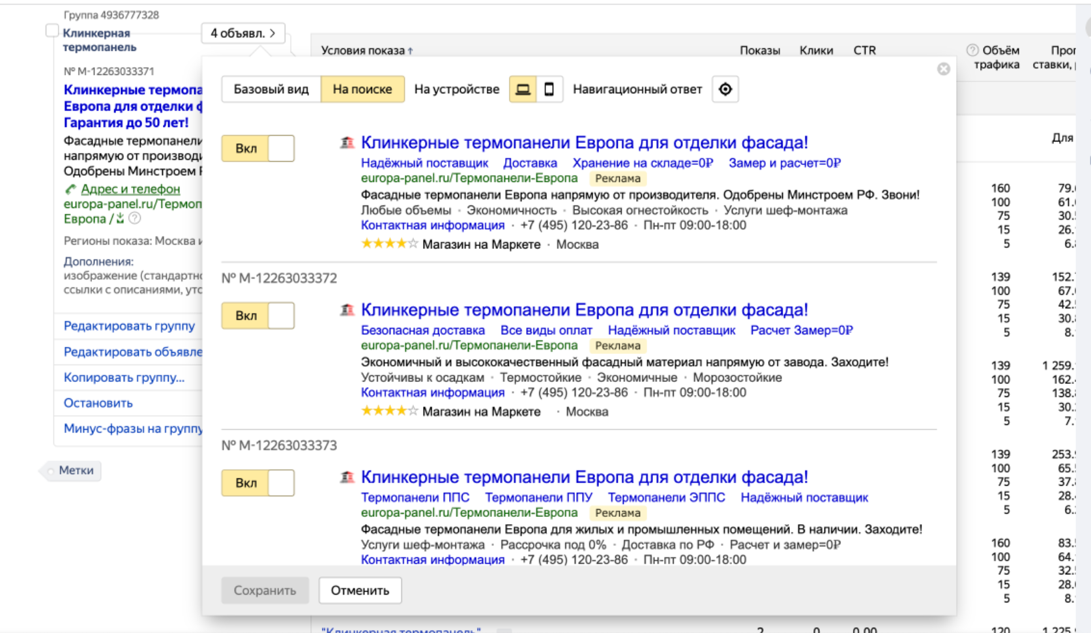Tick the Клинкерная термопанель group checkbox
This screenshot has width=1091, height=633.
click(x=52, y=31)
